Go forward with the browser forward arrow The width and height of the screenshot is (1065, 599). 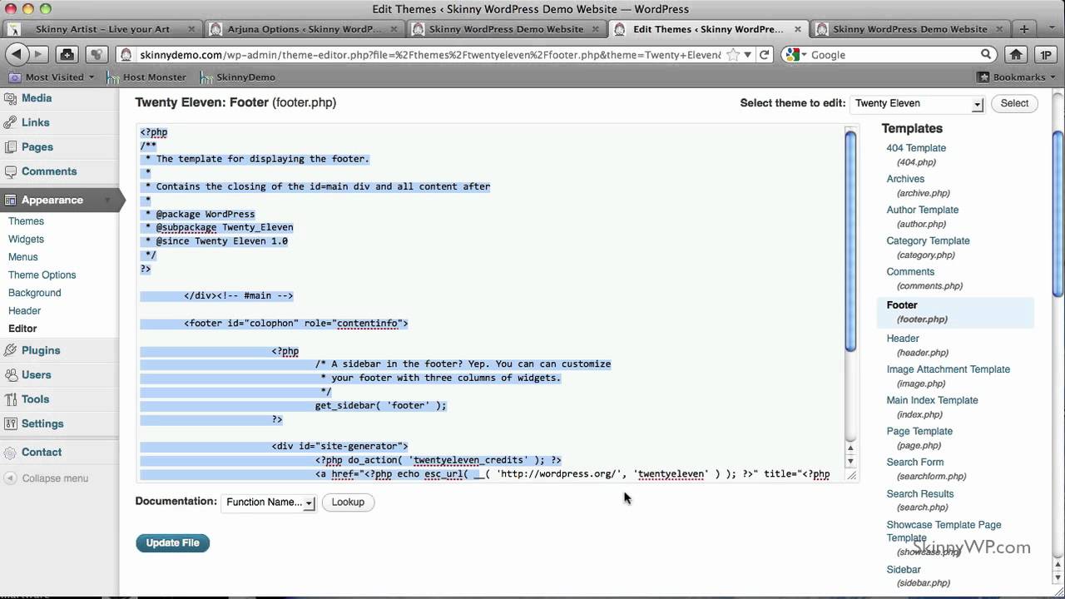coord(37,55)
